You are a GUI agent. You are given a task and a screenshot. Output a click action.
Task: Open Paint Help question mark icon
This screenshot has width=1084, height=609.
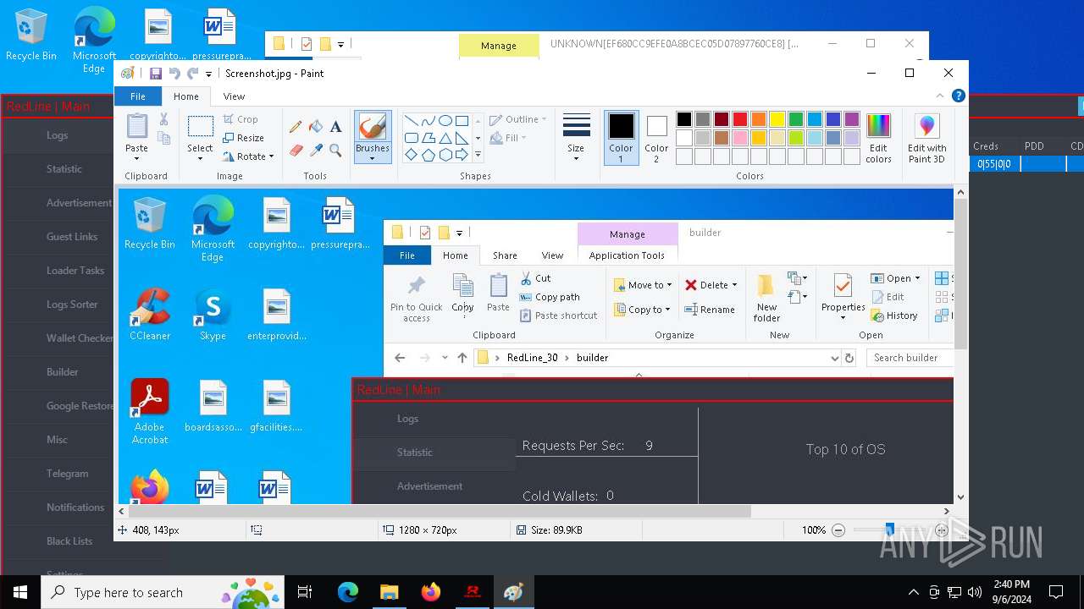958,96
